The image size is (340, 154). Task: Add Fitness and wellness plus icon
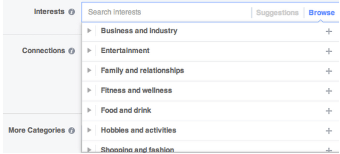coord(329,91)
